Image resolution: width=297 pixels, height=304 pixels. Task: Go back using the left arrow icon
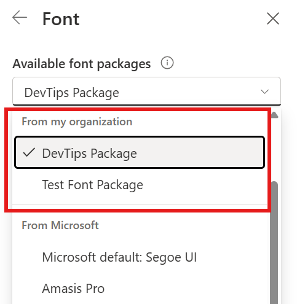coord(20,18)
